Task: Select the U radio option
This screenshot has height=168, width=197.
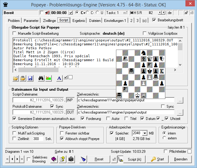Action: click(97, 12)
